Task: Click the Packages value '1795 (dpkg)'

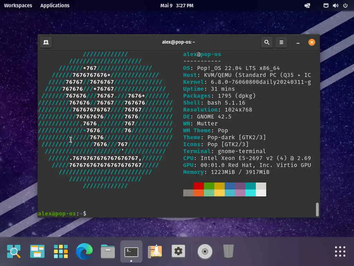Action: (236, 96)
